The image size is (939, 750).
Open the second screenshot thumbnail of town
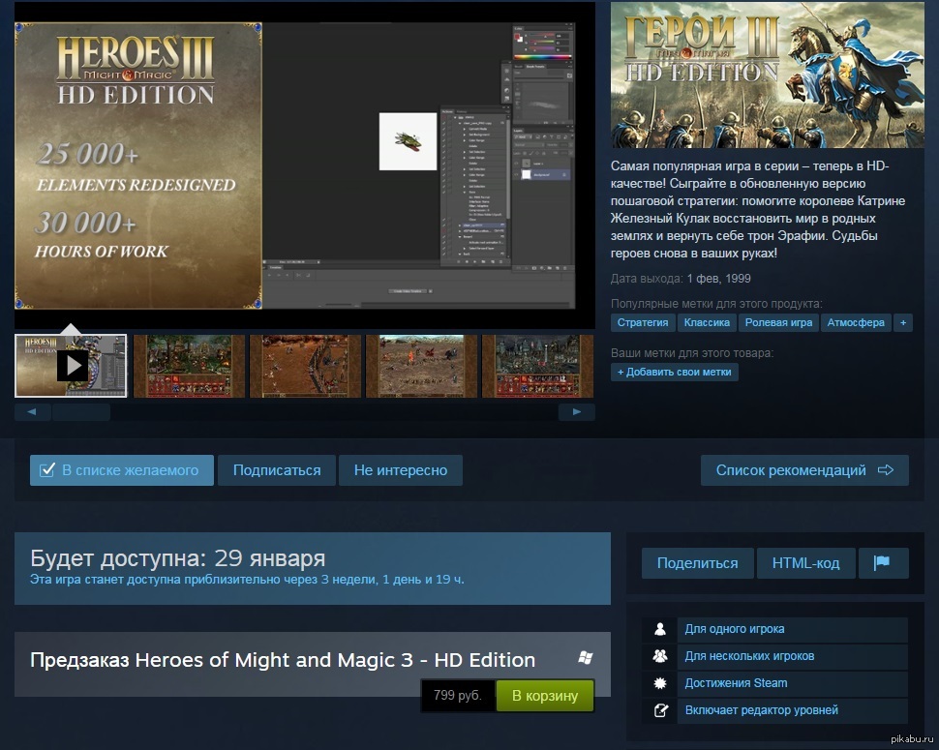[x=189, y=366]
